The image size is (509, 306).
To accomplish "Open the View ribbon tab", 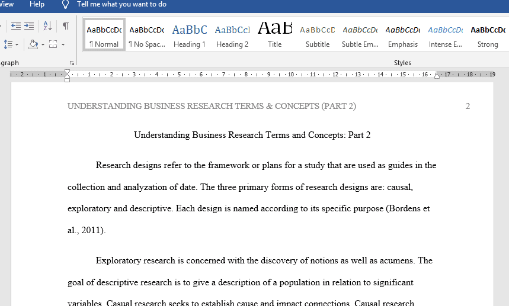I will (x=7, y=4).
